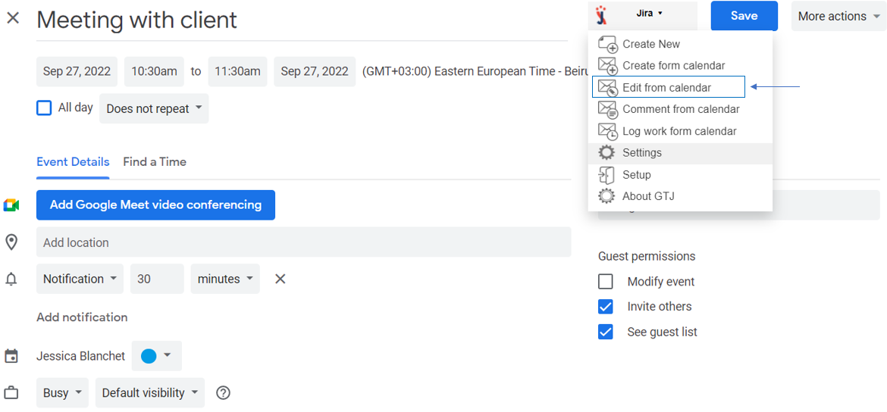Remove the 30 minute notification
This screenshot has width=887, height=412.
point(280,279)
